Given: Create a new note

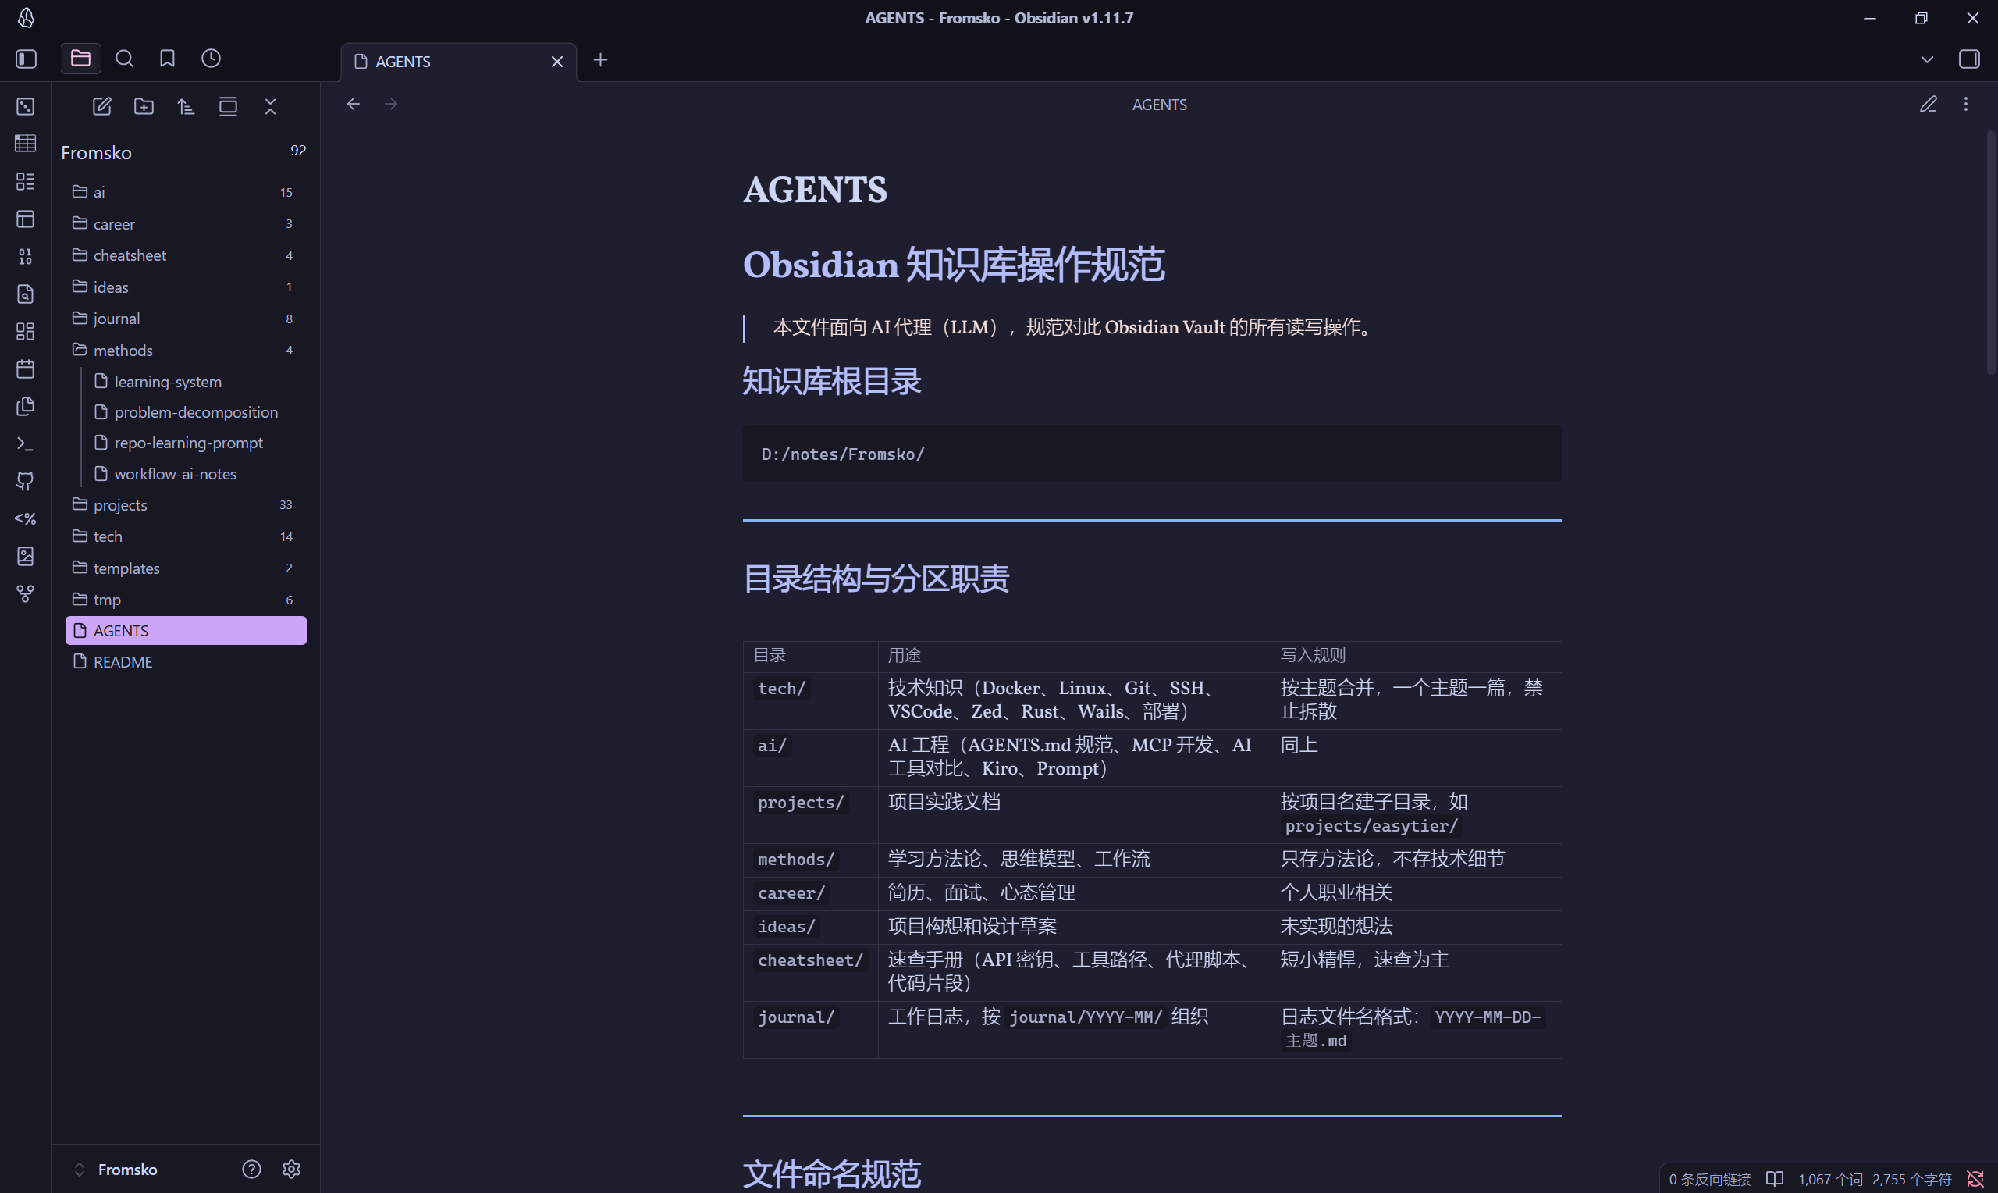Looking at the screenshot, I should (x=102, y=106).
